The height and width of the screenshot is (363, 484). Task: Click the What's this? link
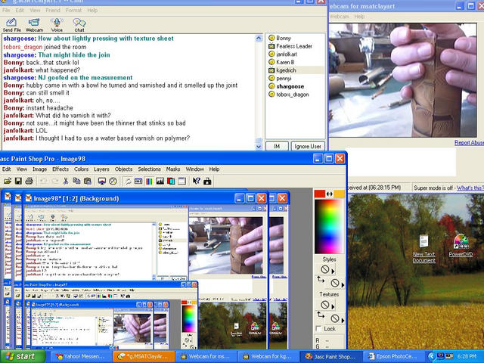click(x=470, y=188)
